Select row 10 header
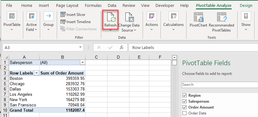Image resolution: width=258 pixels, height=117 pixels. coord(5,110)
